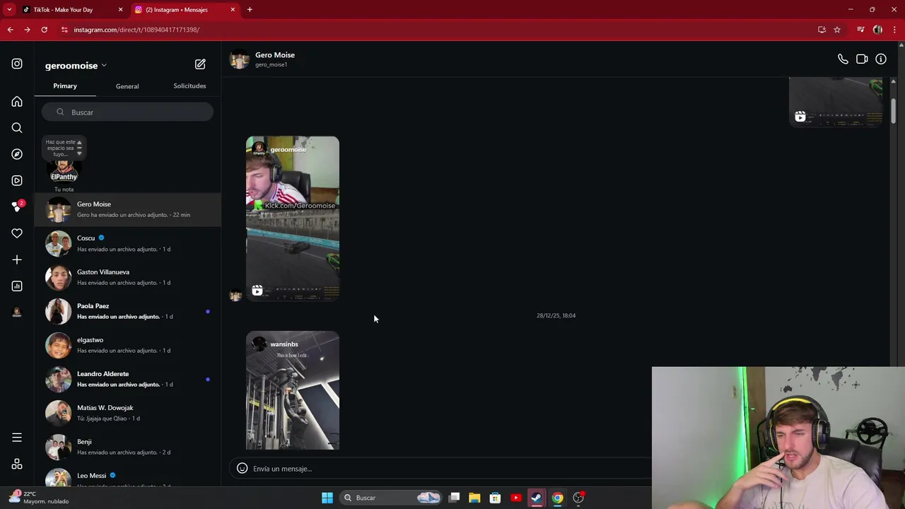The width and height of the screenshot is (905, 509).
Task: Open the Leandro Alderete conversation
Action: point(127,379)
